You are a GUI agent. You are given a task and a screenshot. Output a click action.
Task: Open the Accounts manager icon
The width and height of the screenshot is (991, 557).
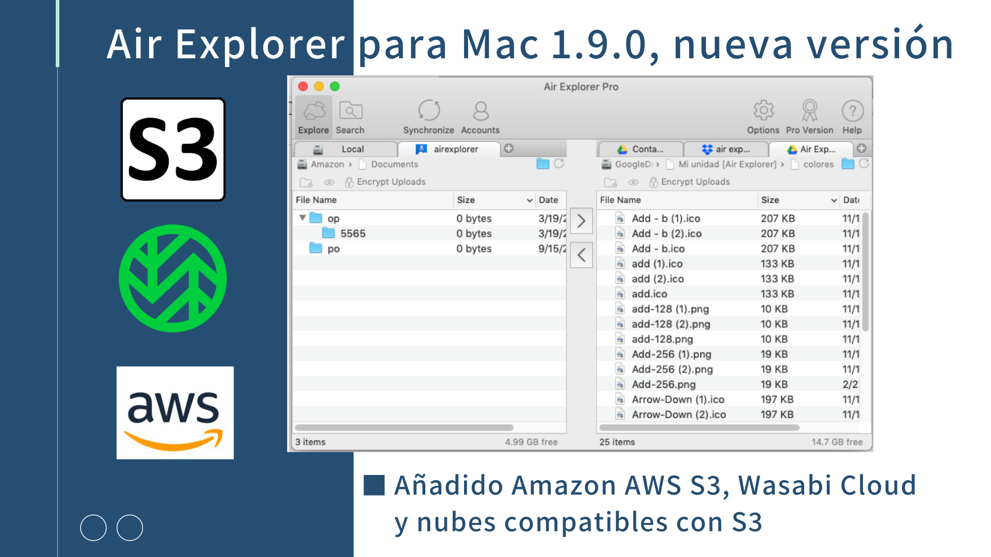[x=480, y=110]
